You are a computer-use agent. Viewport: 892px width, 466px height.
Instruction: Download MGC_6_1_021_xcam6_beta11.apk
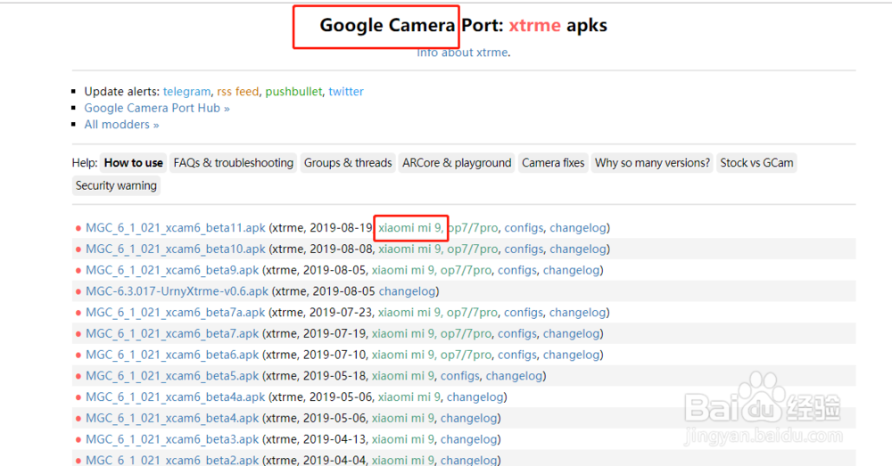(x=175, y=228)
